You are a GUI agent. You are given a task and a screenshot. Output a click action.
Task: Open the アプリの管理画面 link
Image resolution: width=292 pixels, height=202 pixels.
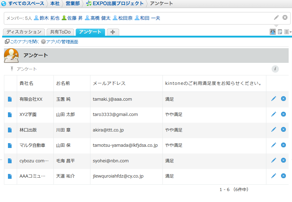click(x=60, y=42)
